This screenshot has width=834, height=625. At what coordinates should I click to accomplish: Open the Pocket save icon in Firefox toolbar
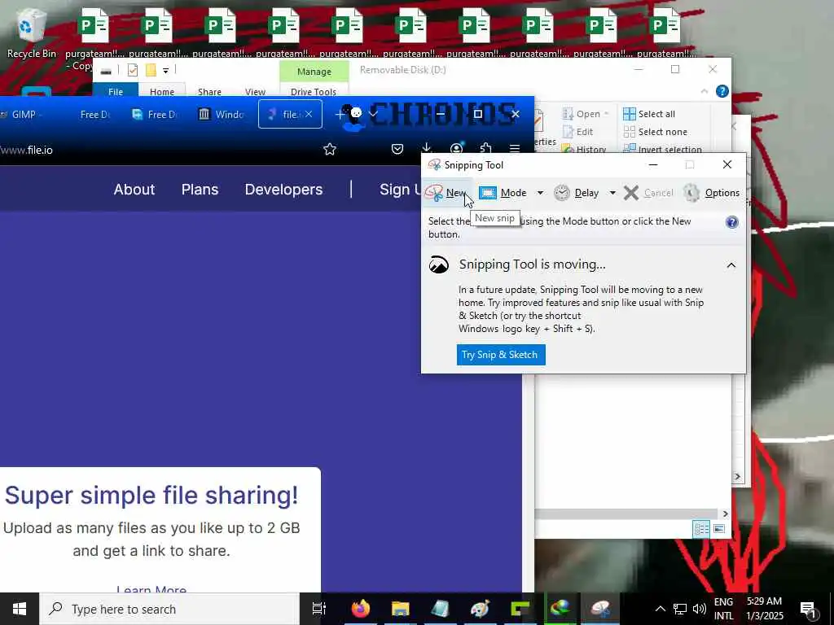coord(397,150)
